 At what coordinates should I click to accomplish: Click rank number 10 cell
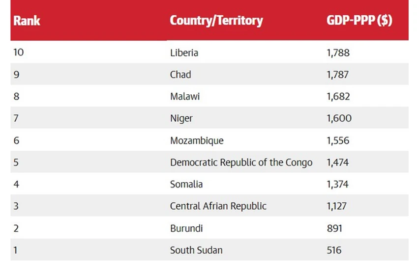tap(19, 52)
